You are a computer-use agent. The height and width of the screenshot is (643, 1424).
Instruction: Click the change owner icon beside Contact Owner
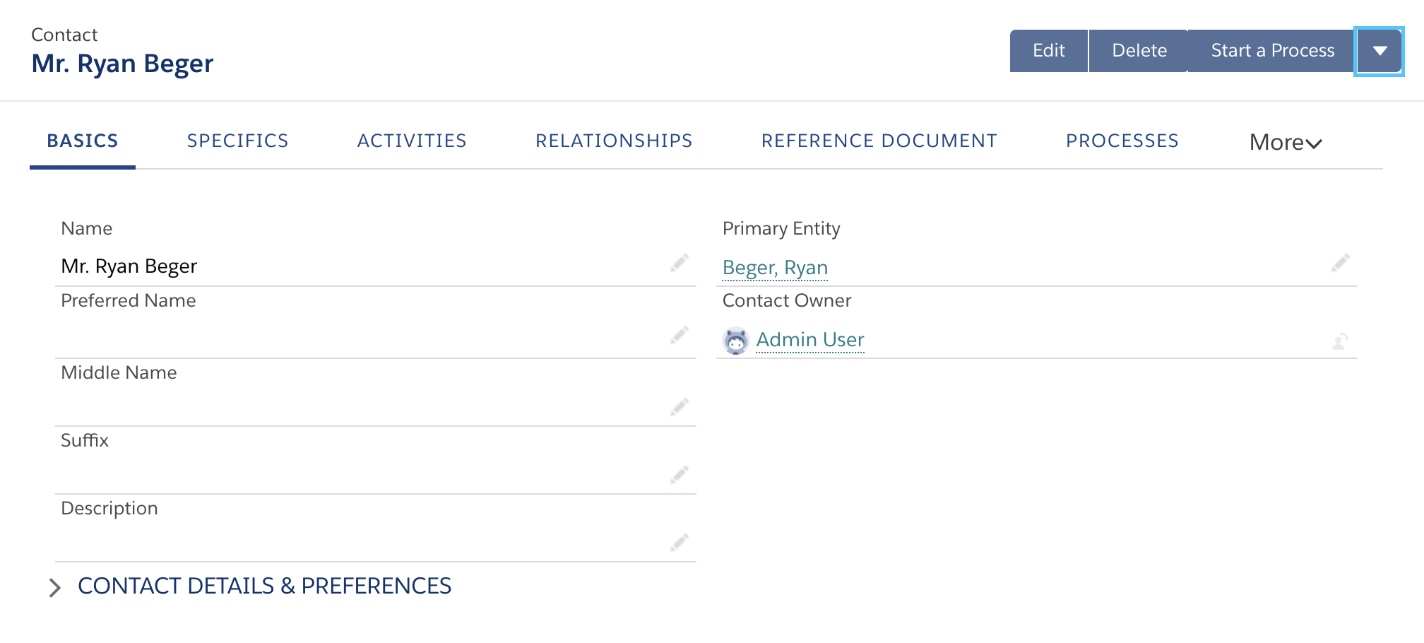pyautogui.click(x=1340, y=341)
